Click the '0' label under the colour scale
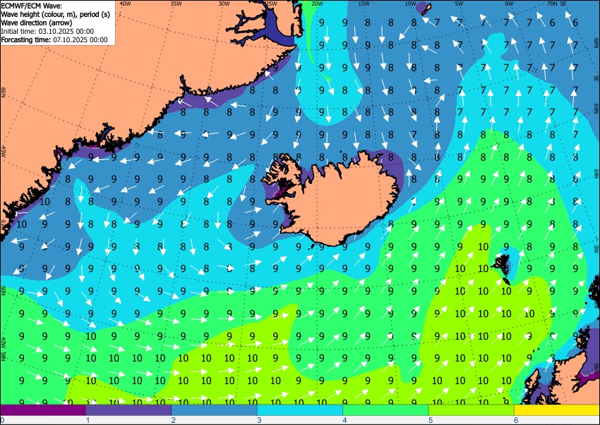Image resolution: width=600 pixels, height=425 pixels. click(2, 420)
